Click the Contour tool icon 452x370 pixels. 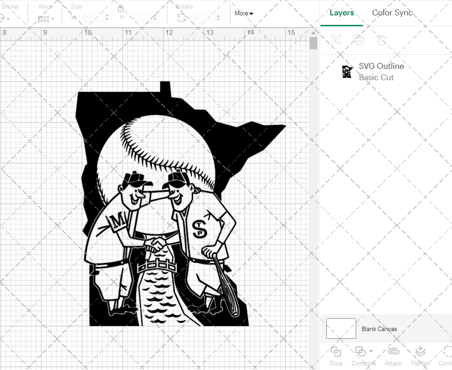[447, 351]
